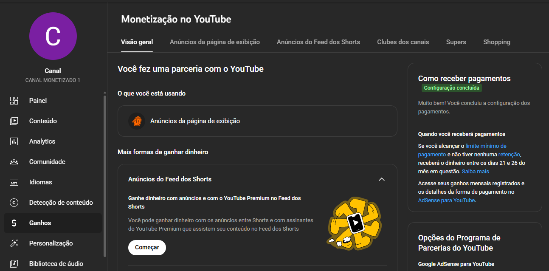Follow the Saiba mais link

coord(476,172)
